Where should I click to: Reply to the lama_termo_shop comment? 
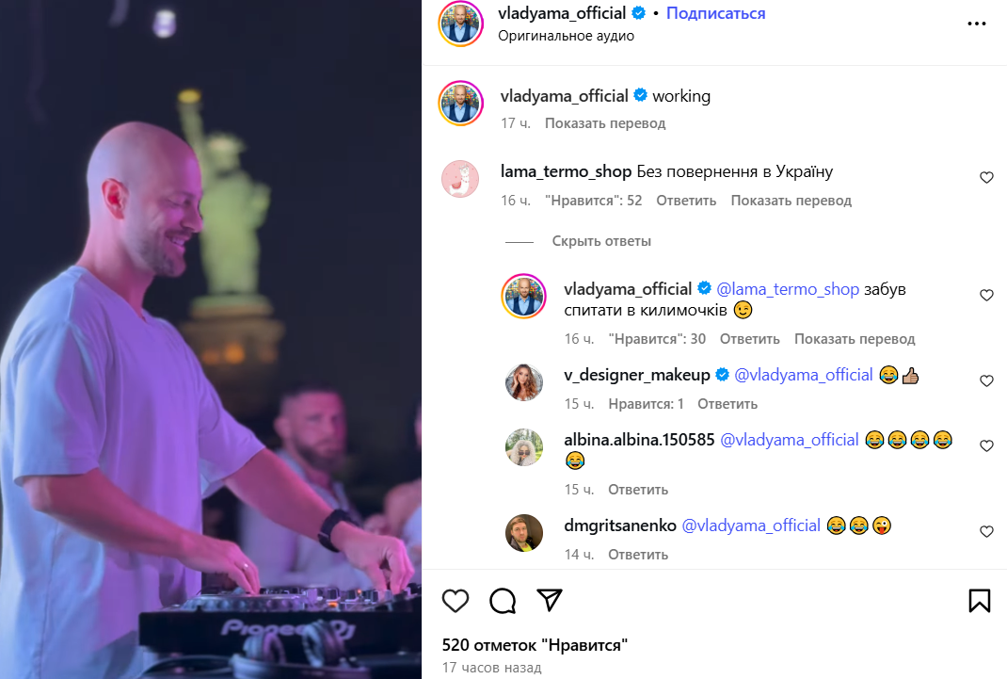point(686,201)
